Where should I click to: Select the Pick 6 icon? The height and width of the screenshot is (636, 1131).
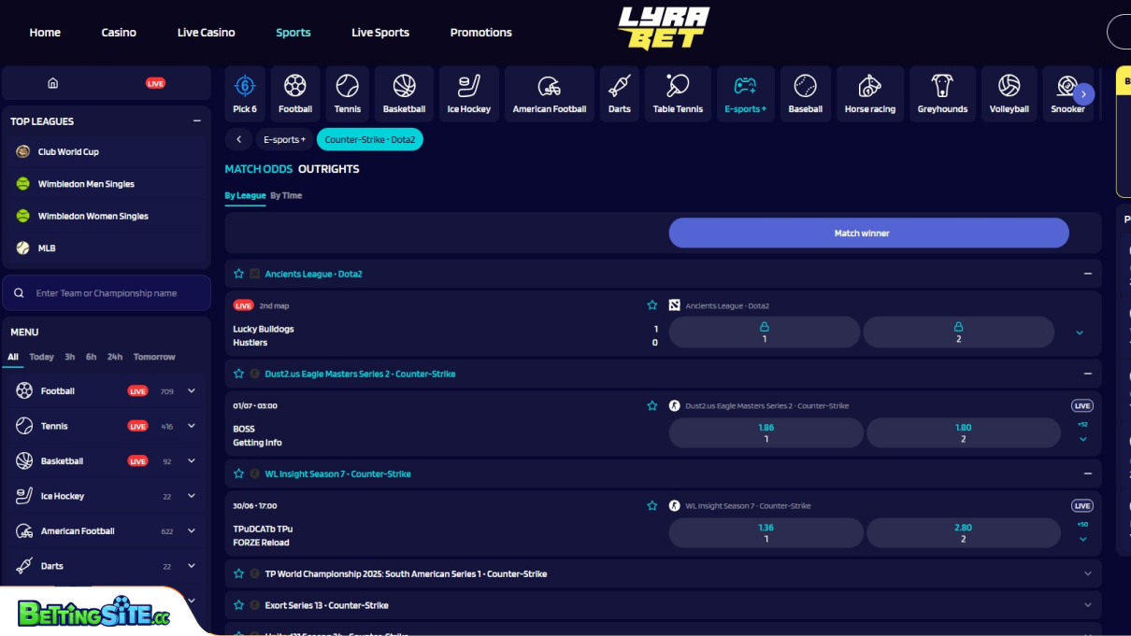point(244,92)
